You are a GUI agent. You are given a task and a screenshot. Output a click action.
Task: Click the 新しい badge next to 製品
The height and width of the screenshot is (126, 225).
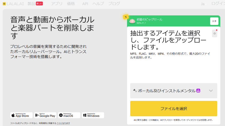pos(39,4)
